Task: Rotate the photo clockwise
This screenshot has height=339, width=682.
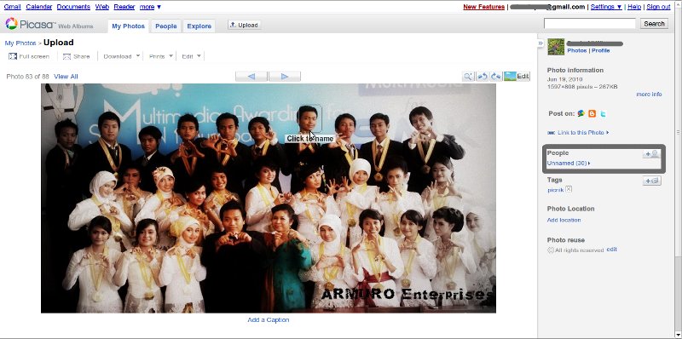Action: pyautogui.click(x=496, y=77)
